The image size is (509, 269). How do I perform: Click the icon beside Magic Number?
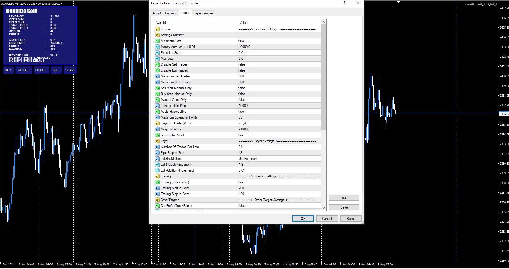(x=157, y=129)
